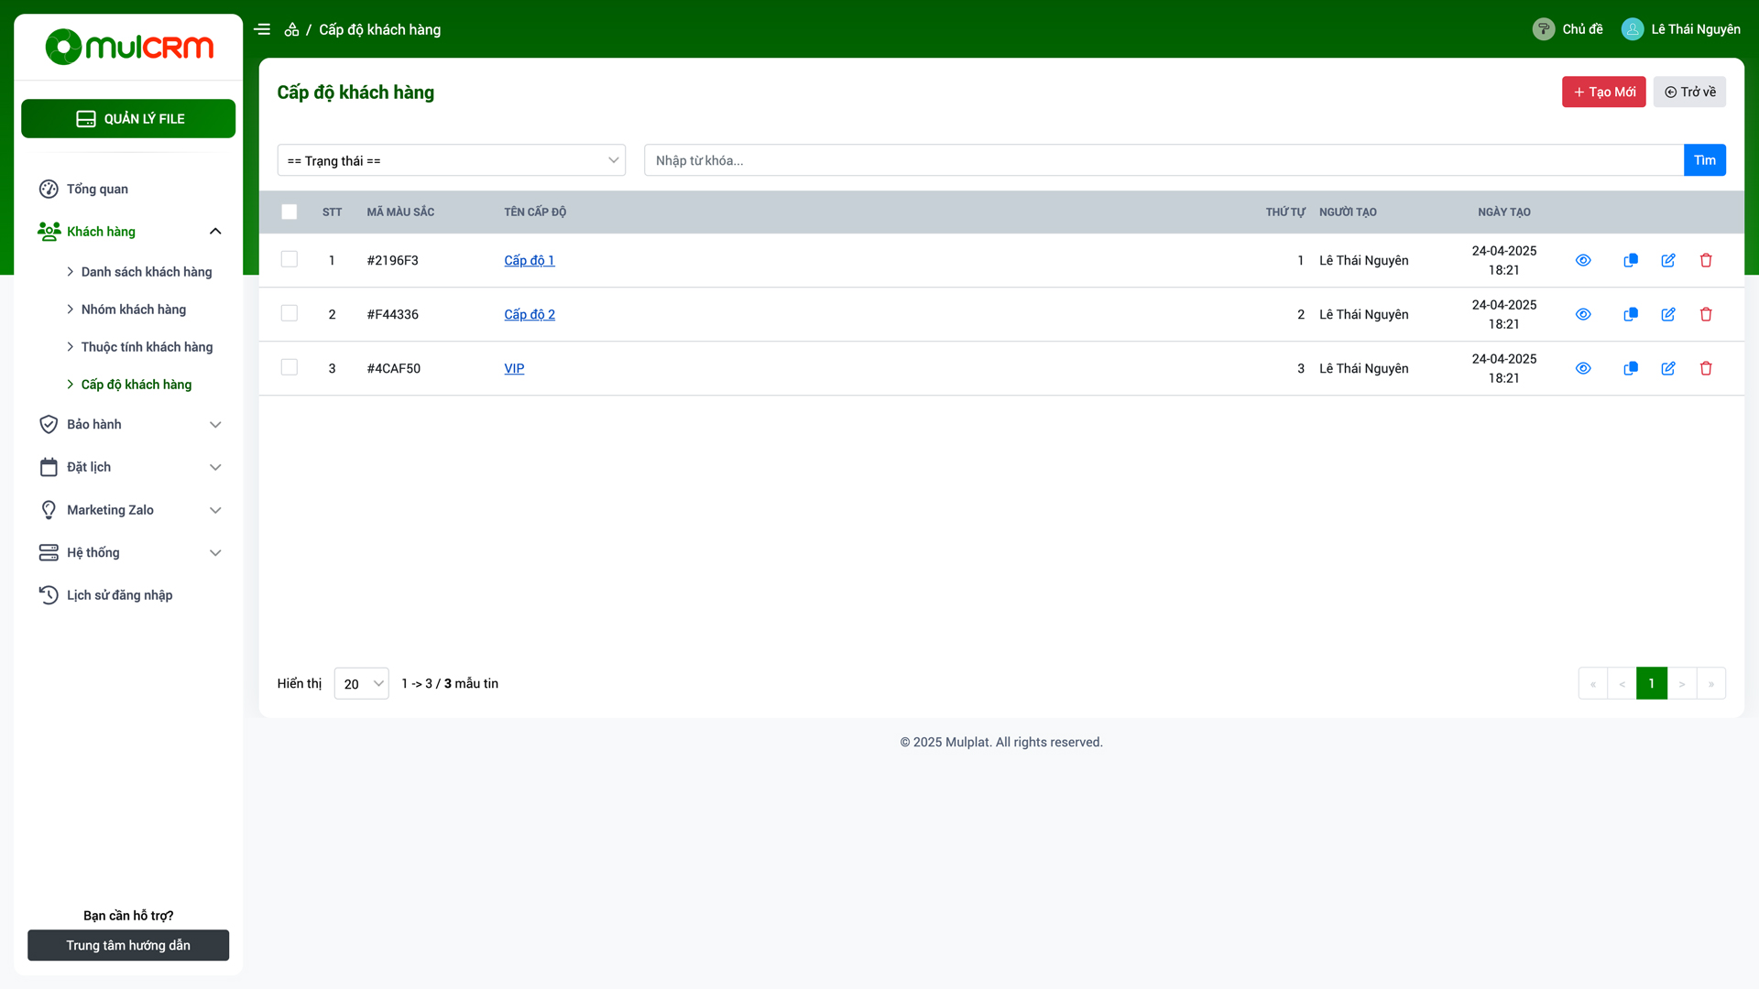The image size is (1759, 989).
Task: Click the Lê Thái Nguyên user avatar
Action: click(1632, 29)
